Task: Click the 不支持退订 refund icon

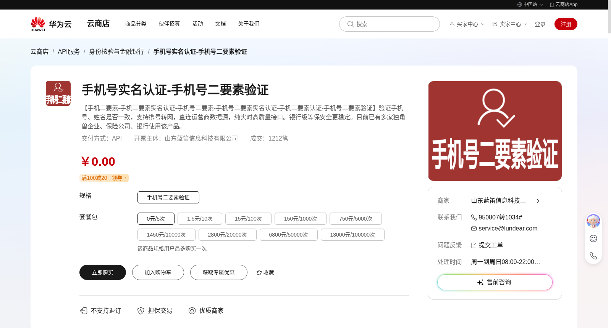Action: 84,311
